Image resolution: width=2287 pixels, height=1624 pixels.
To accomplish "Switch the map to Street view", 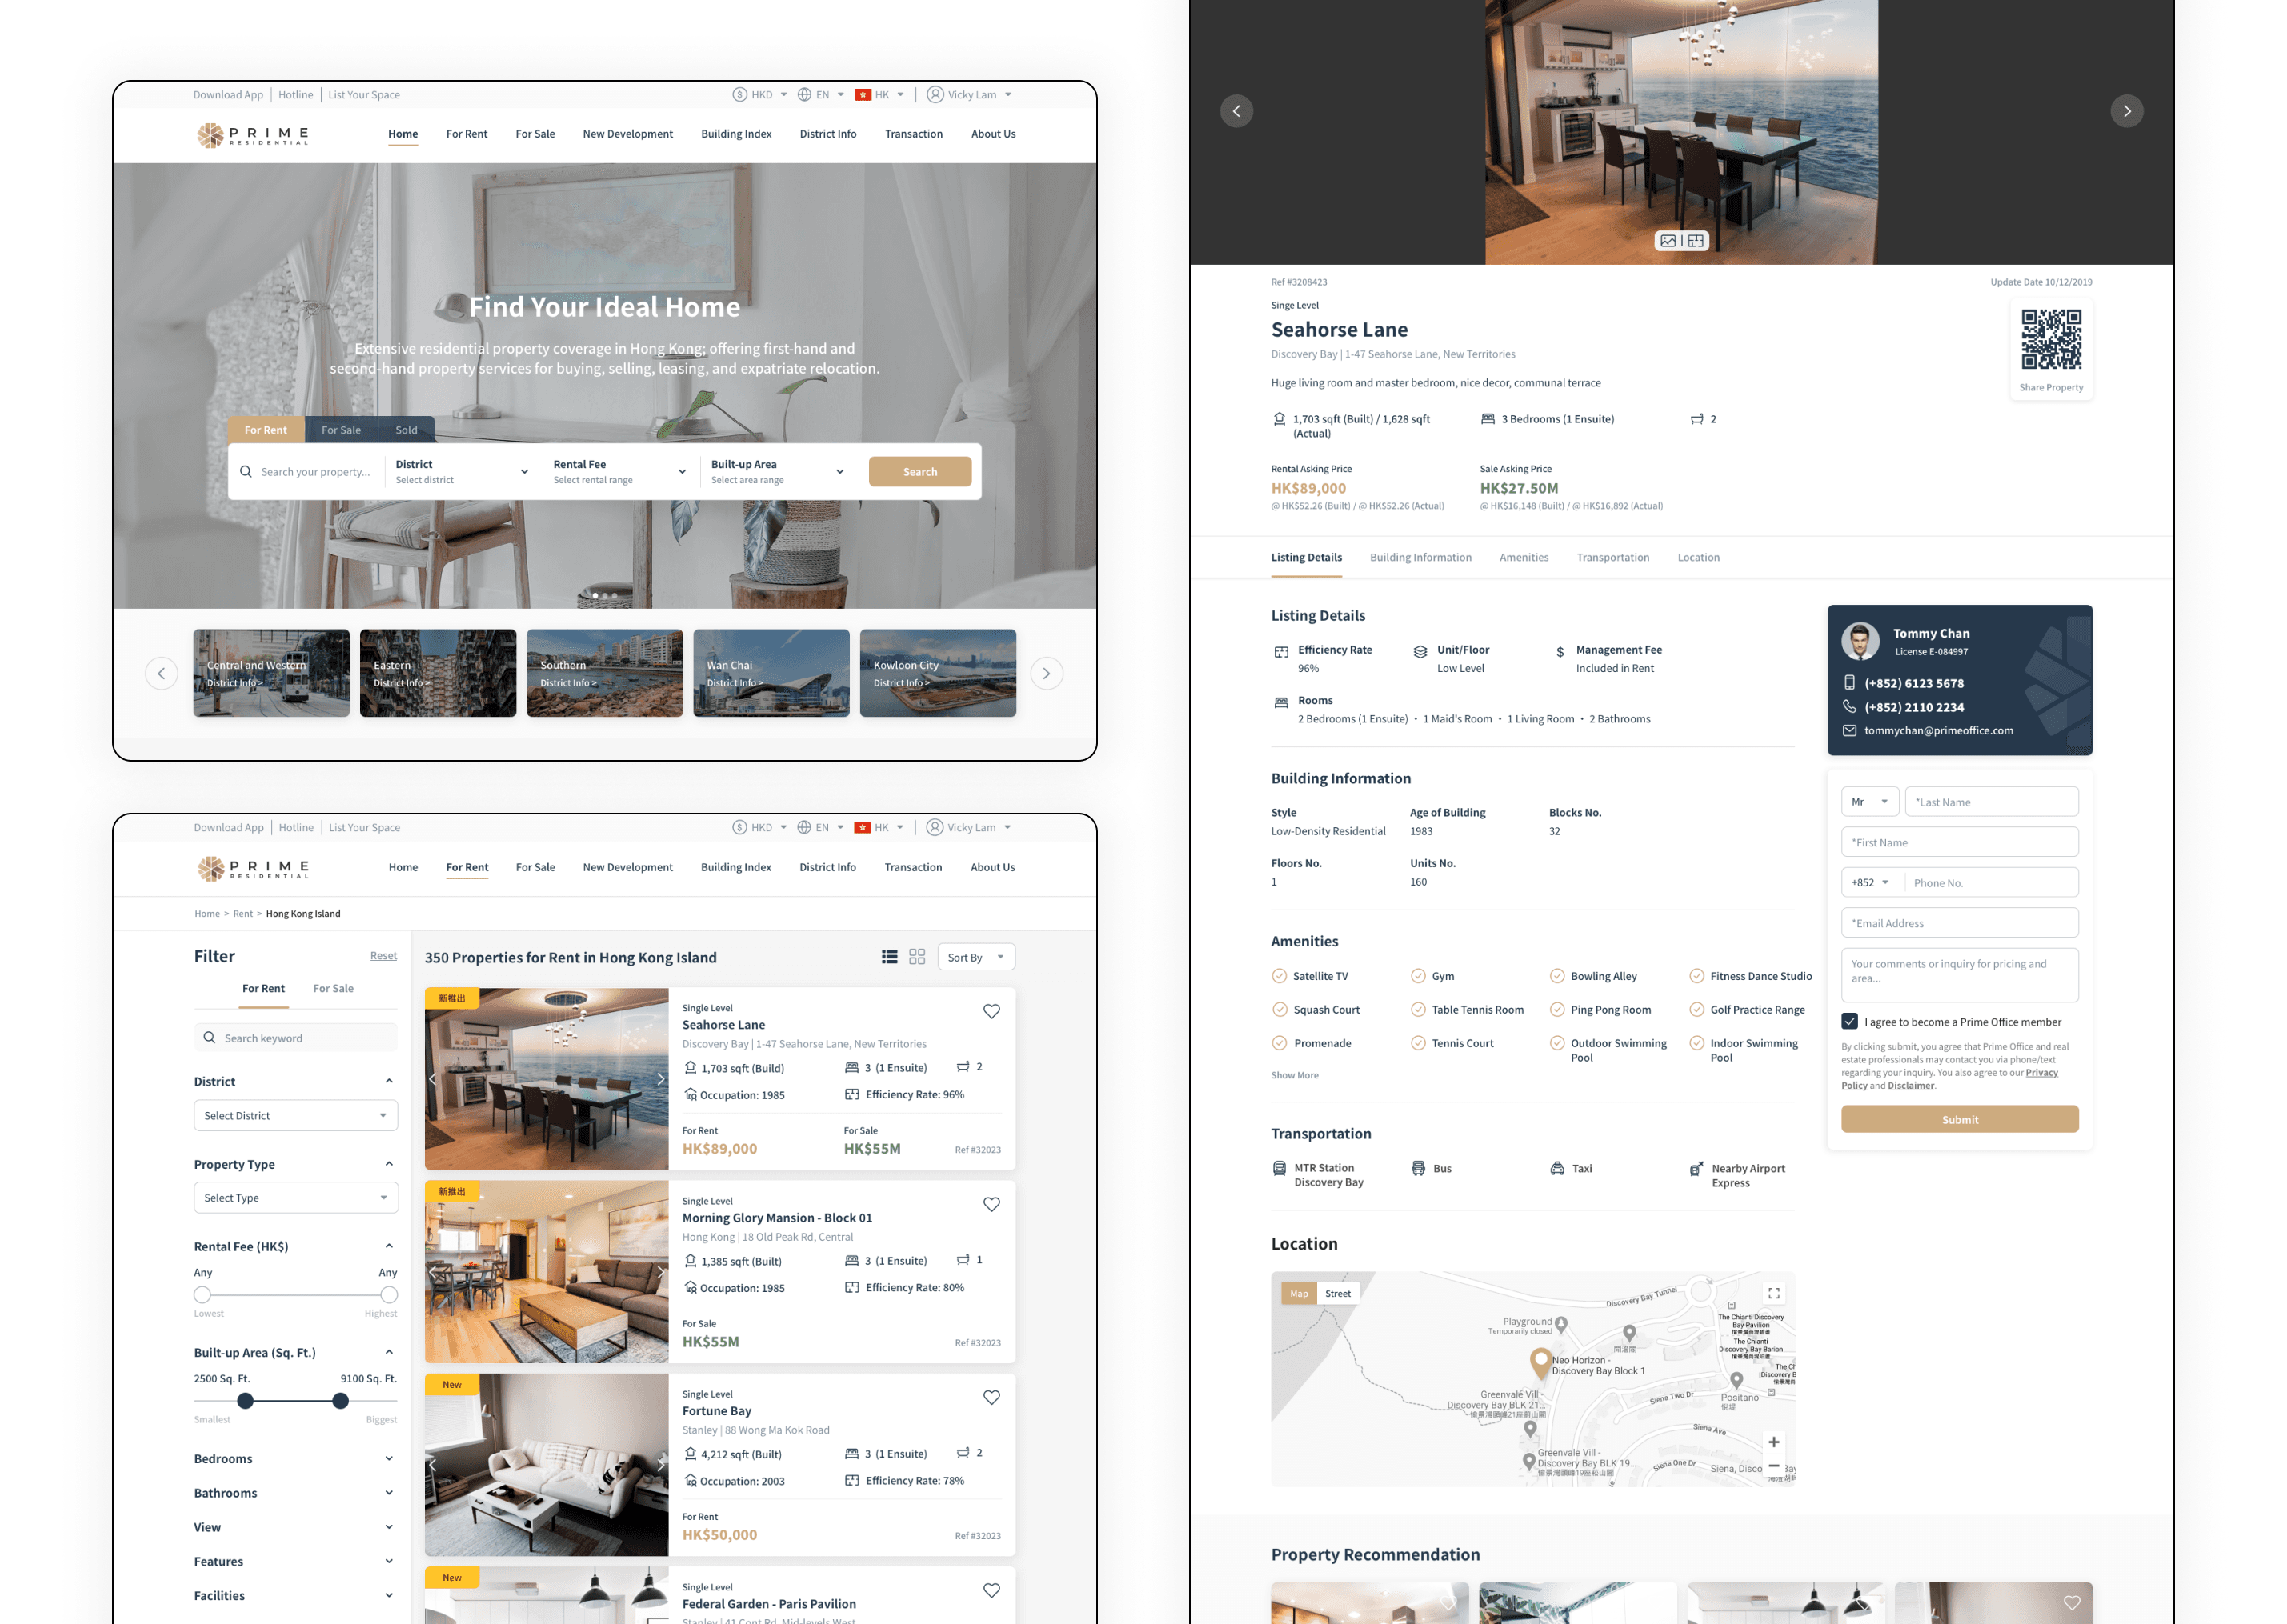I will [x=1337, y=1294].
